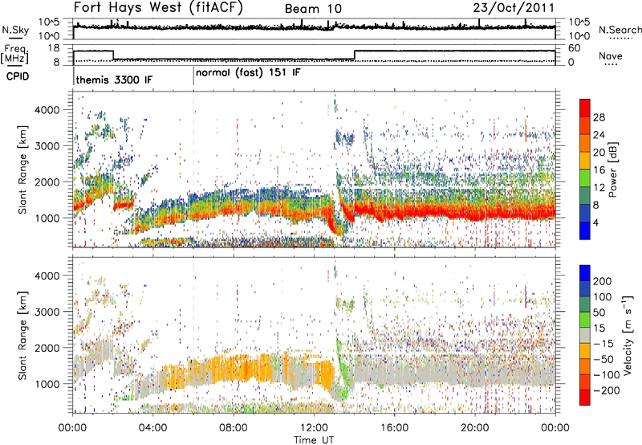This screenshot has height=445, width=642.
Task: Click the 'Velocity [m s-1]' colorbar title
Action: point(627,334)
